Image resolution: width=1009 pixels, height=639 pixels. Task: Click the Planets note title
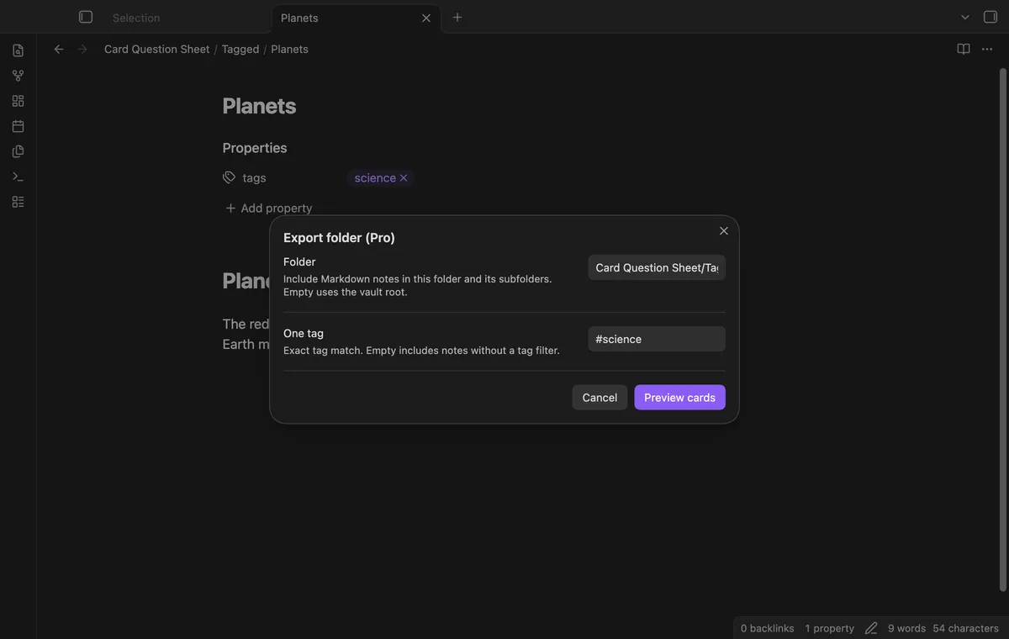[x=259, y=106]
